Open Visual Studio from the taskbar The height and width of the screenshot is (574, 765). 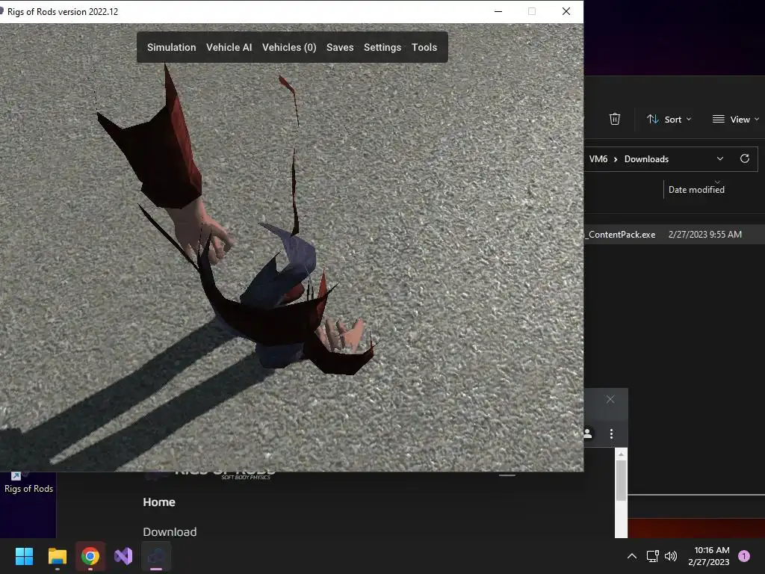click(x=123, y=556)
